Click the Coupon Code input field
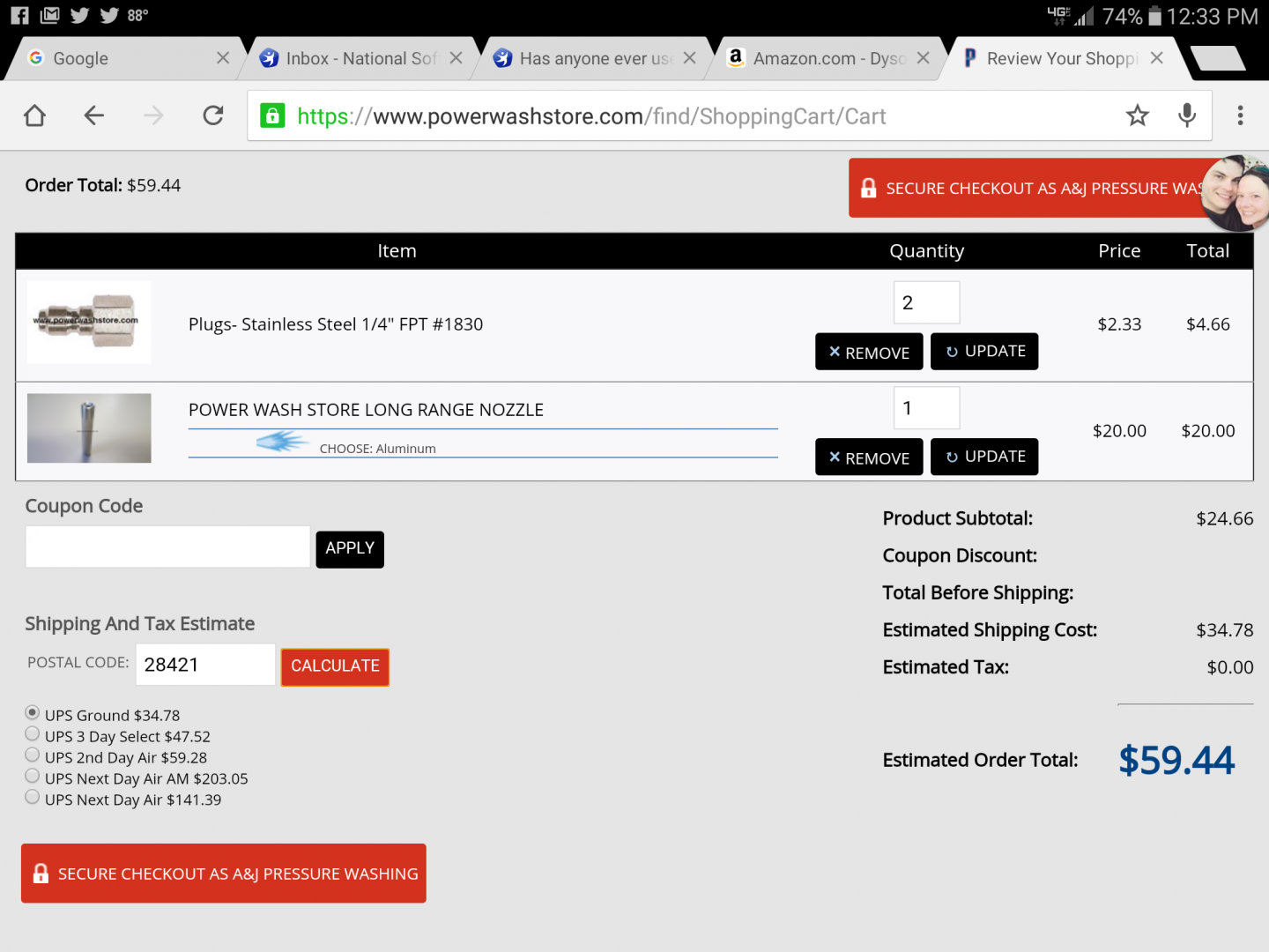Viewport: 1269px width, 952px height. coord(167,547)
